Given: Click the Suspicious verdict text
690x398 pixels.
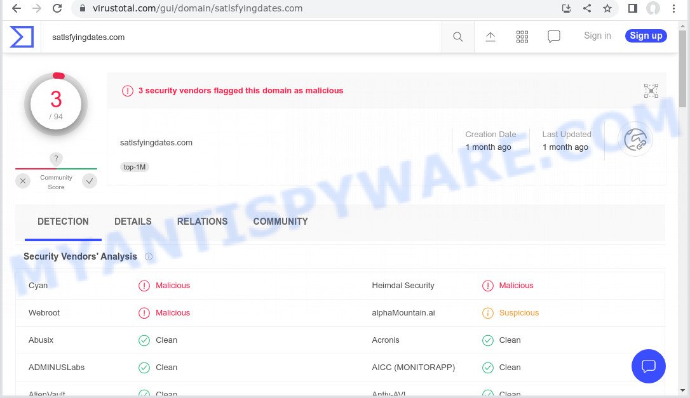Looking at the screenshot, I should click(x=519, y=313).
